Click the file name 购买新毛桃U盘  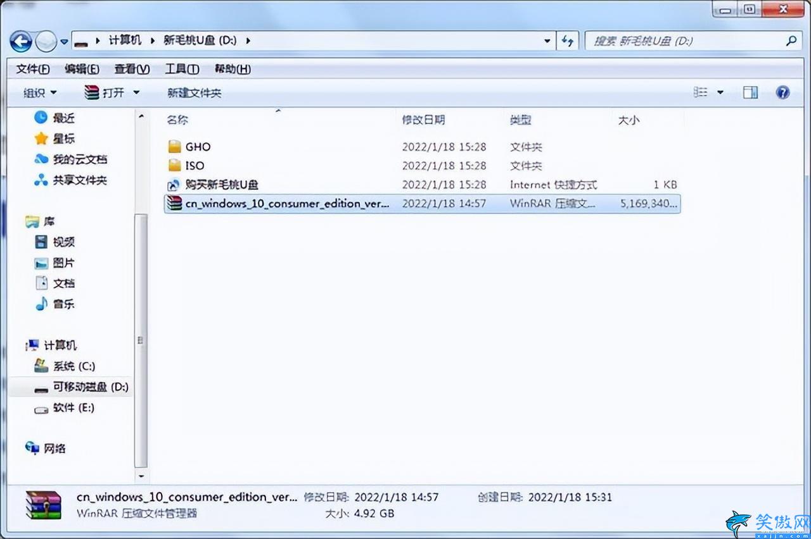click(222, 185)
